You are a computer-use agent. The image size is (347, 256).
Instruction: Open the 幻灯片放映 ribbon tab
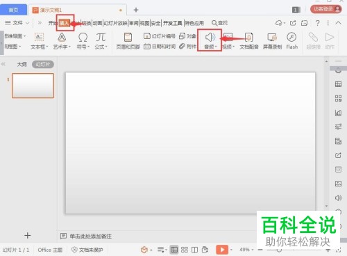click(x=115, y=23)
